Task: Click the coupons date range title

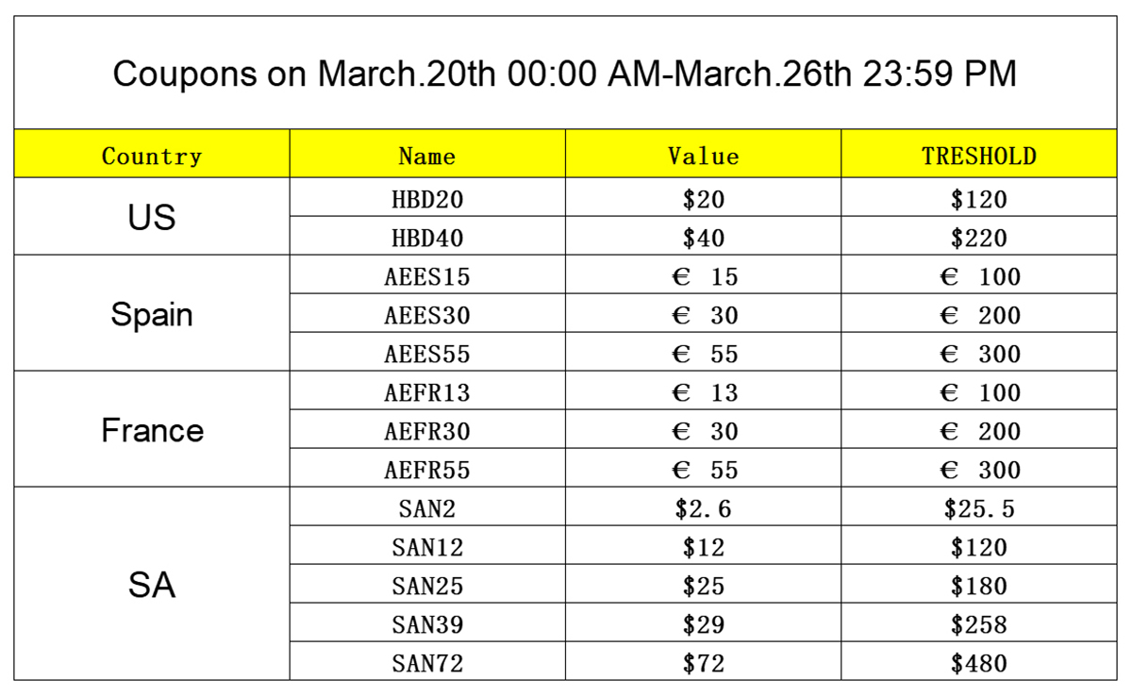Action: click(x=564, y=74)
